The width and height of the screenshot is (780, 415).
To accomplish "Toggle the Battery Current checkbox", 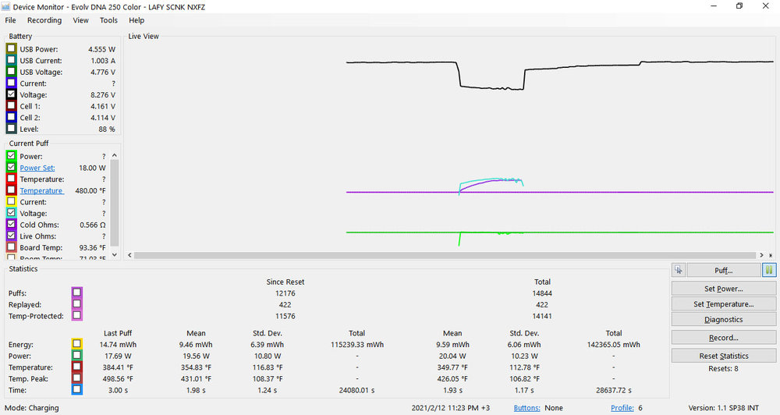I will pos(11,83).
